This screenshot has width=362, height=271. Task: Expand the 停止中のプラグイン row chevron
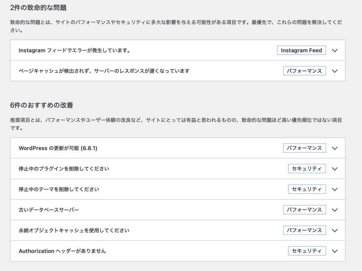tap(334, 169)
